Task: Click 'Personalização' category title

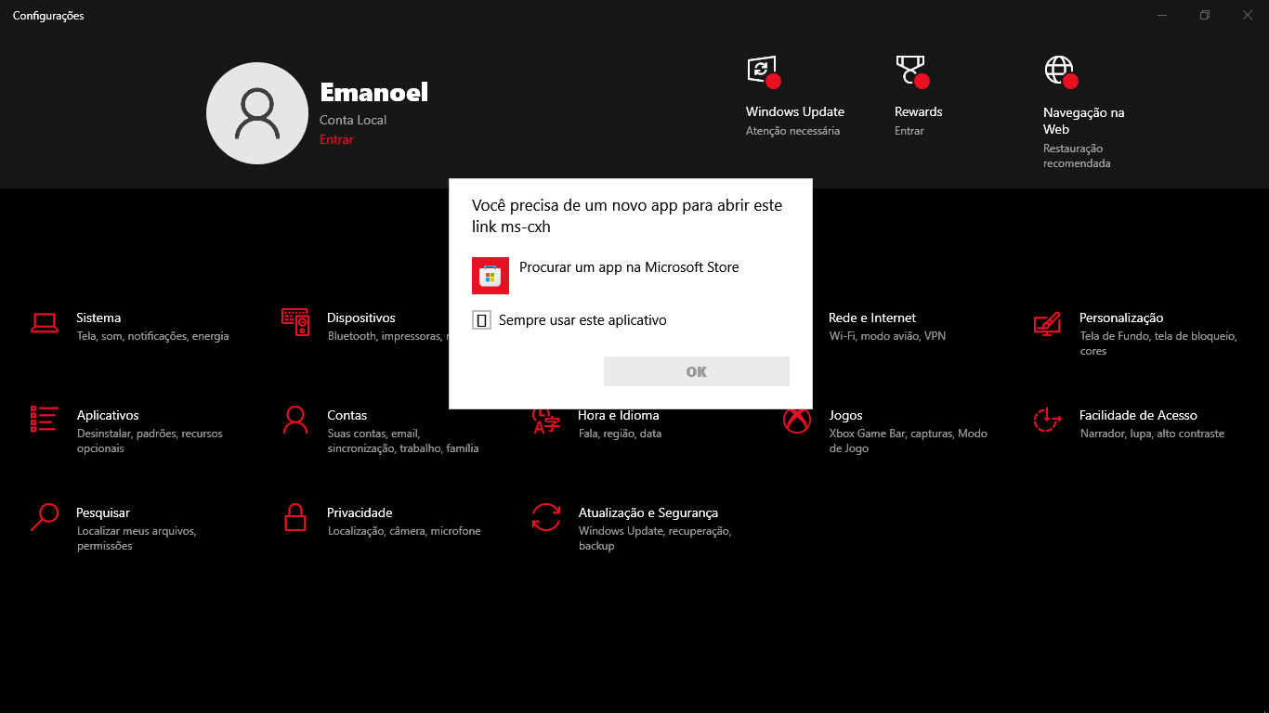Action: pos(1121,318)
